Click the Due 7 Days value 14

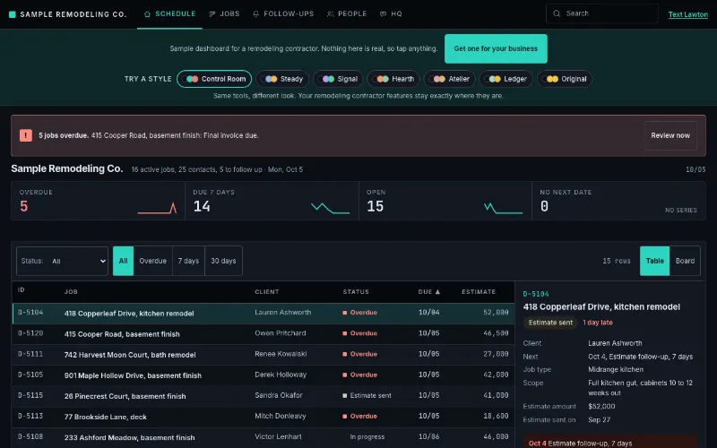202,207
